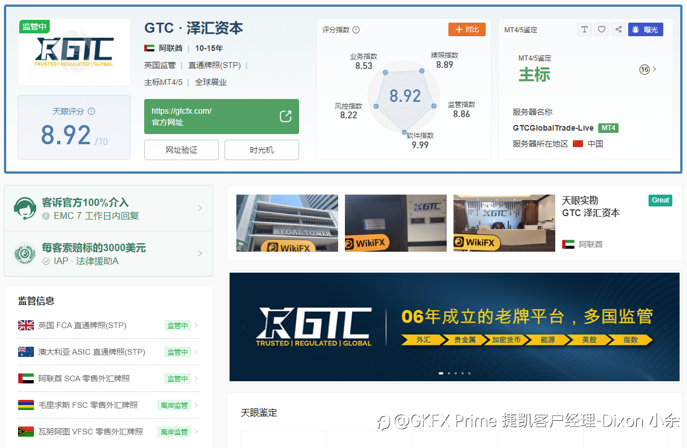
Task: Click the Vanuatu flag in the VFSC row
Action: (26, 432)
